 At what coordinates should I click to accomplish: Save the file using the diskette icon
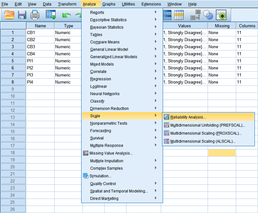pyautogui.click(x=21, y=14)
